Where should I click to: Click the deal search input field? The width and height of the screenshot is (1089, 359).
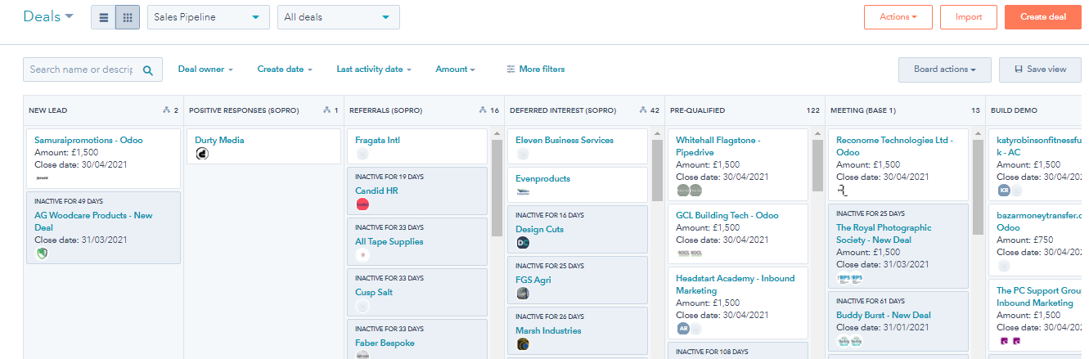(x=81, y=70)
